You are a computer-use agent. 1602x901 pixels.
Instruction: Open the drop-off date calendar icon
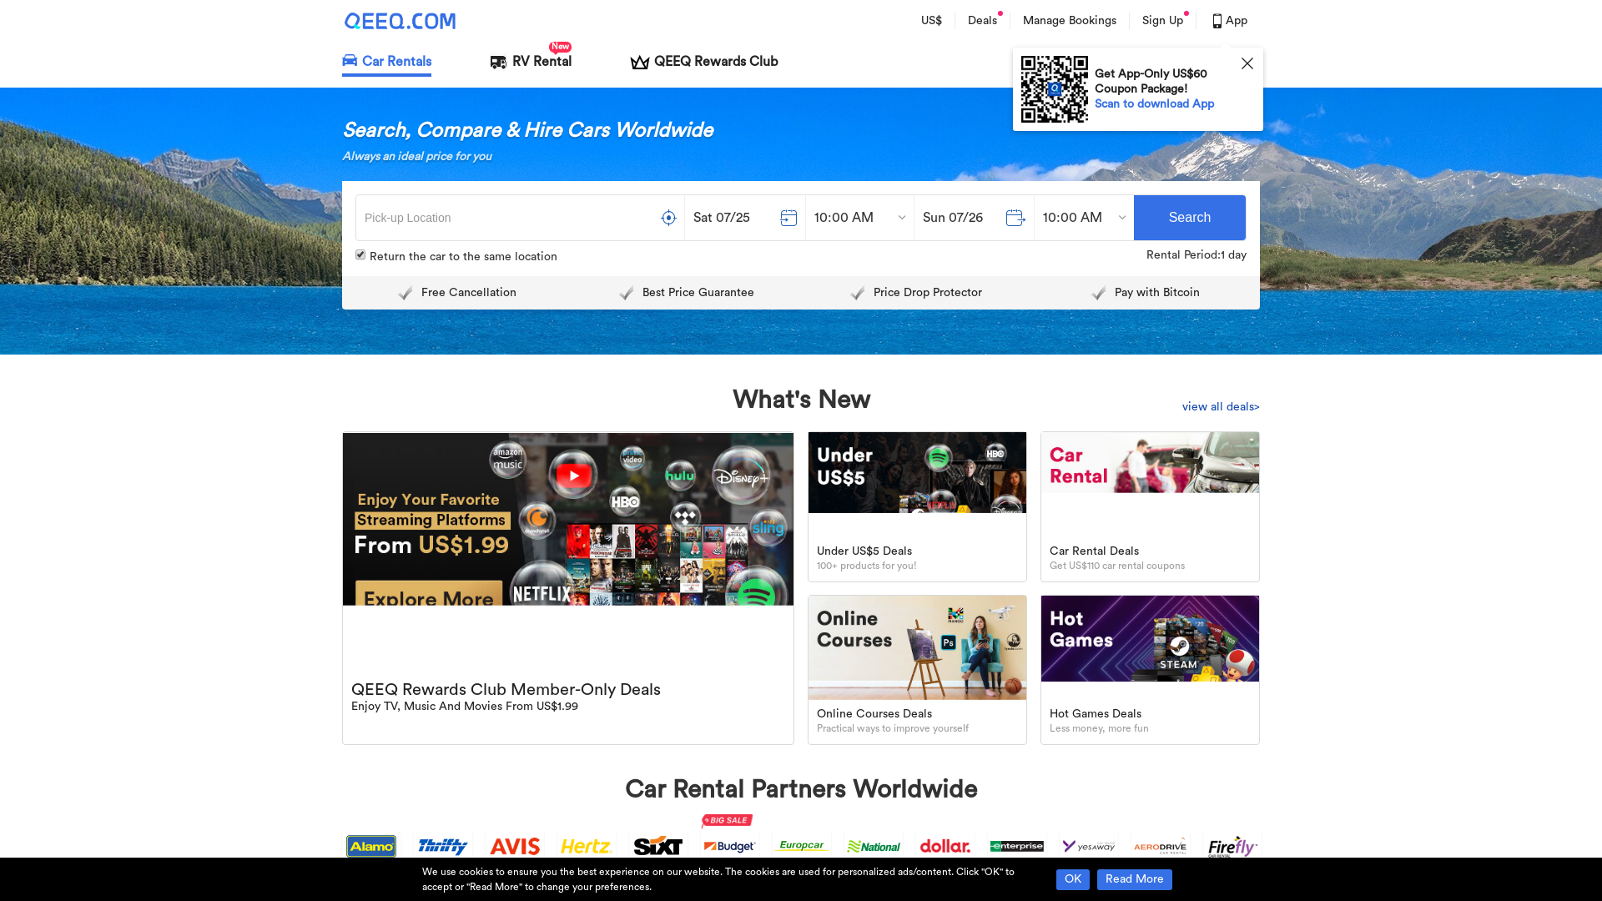pos(1015,218)
